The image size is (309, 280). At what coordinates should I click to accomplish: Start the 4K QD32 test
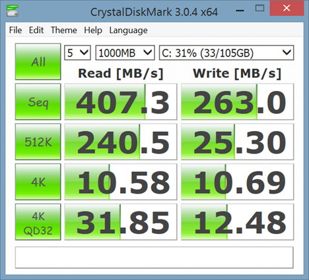click(x=38, y=222)
